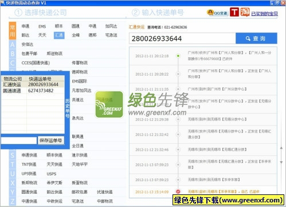
Task: Select the 天天快递 courier
Action: click(x=54, y=165)
